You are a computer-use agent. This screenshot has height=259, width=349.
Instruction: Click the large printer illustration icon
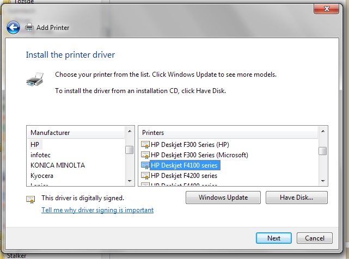(34, 81)
